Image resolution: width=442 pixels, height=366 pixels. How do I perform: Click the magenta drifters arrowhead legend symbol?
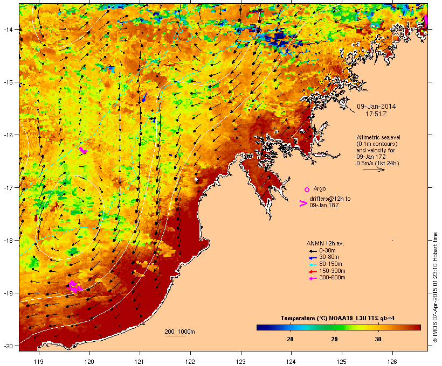303,203
